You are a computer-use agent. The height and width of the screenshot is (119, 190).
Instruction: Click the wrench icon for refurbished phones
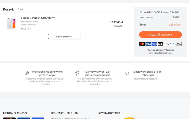27,73
